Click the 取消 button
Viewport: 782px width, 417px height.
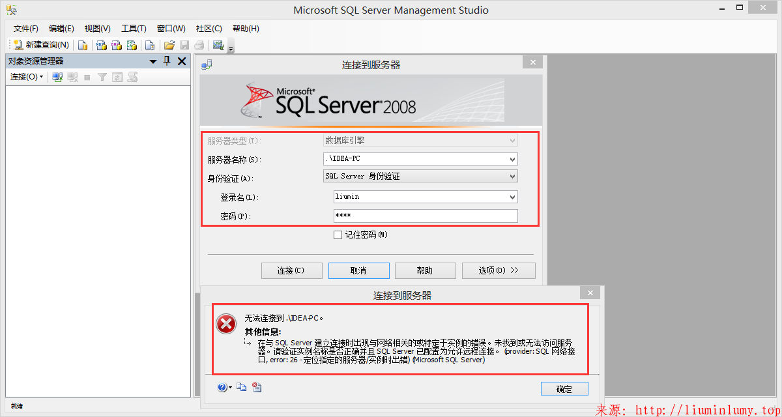359,270
